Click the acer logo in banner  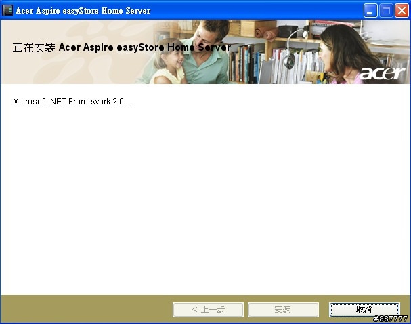click(x=382, y=73)
